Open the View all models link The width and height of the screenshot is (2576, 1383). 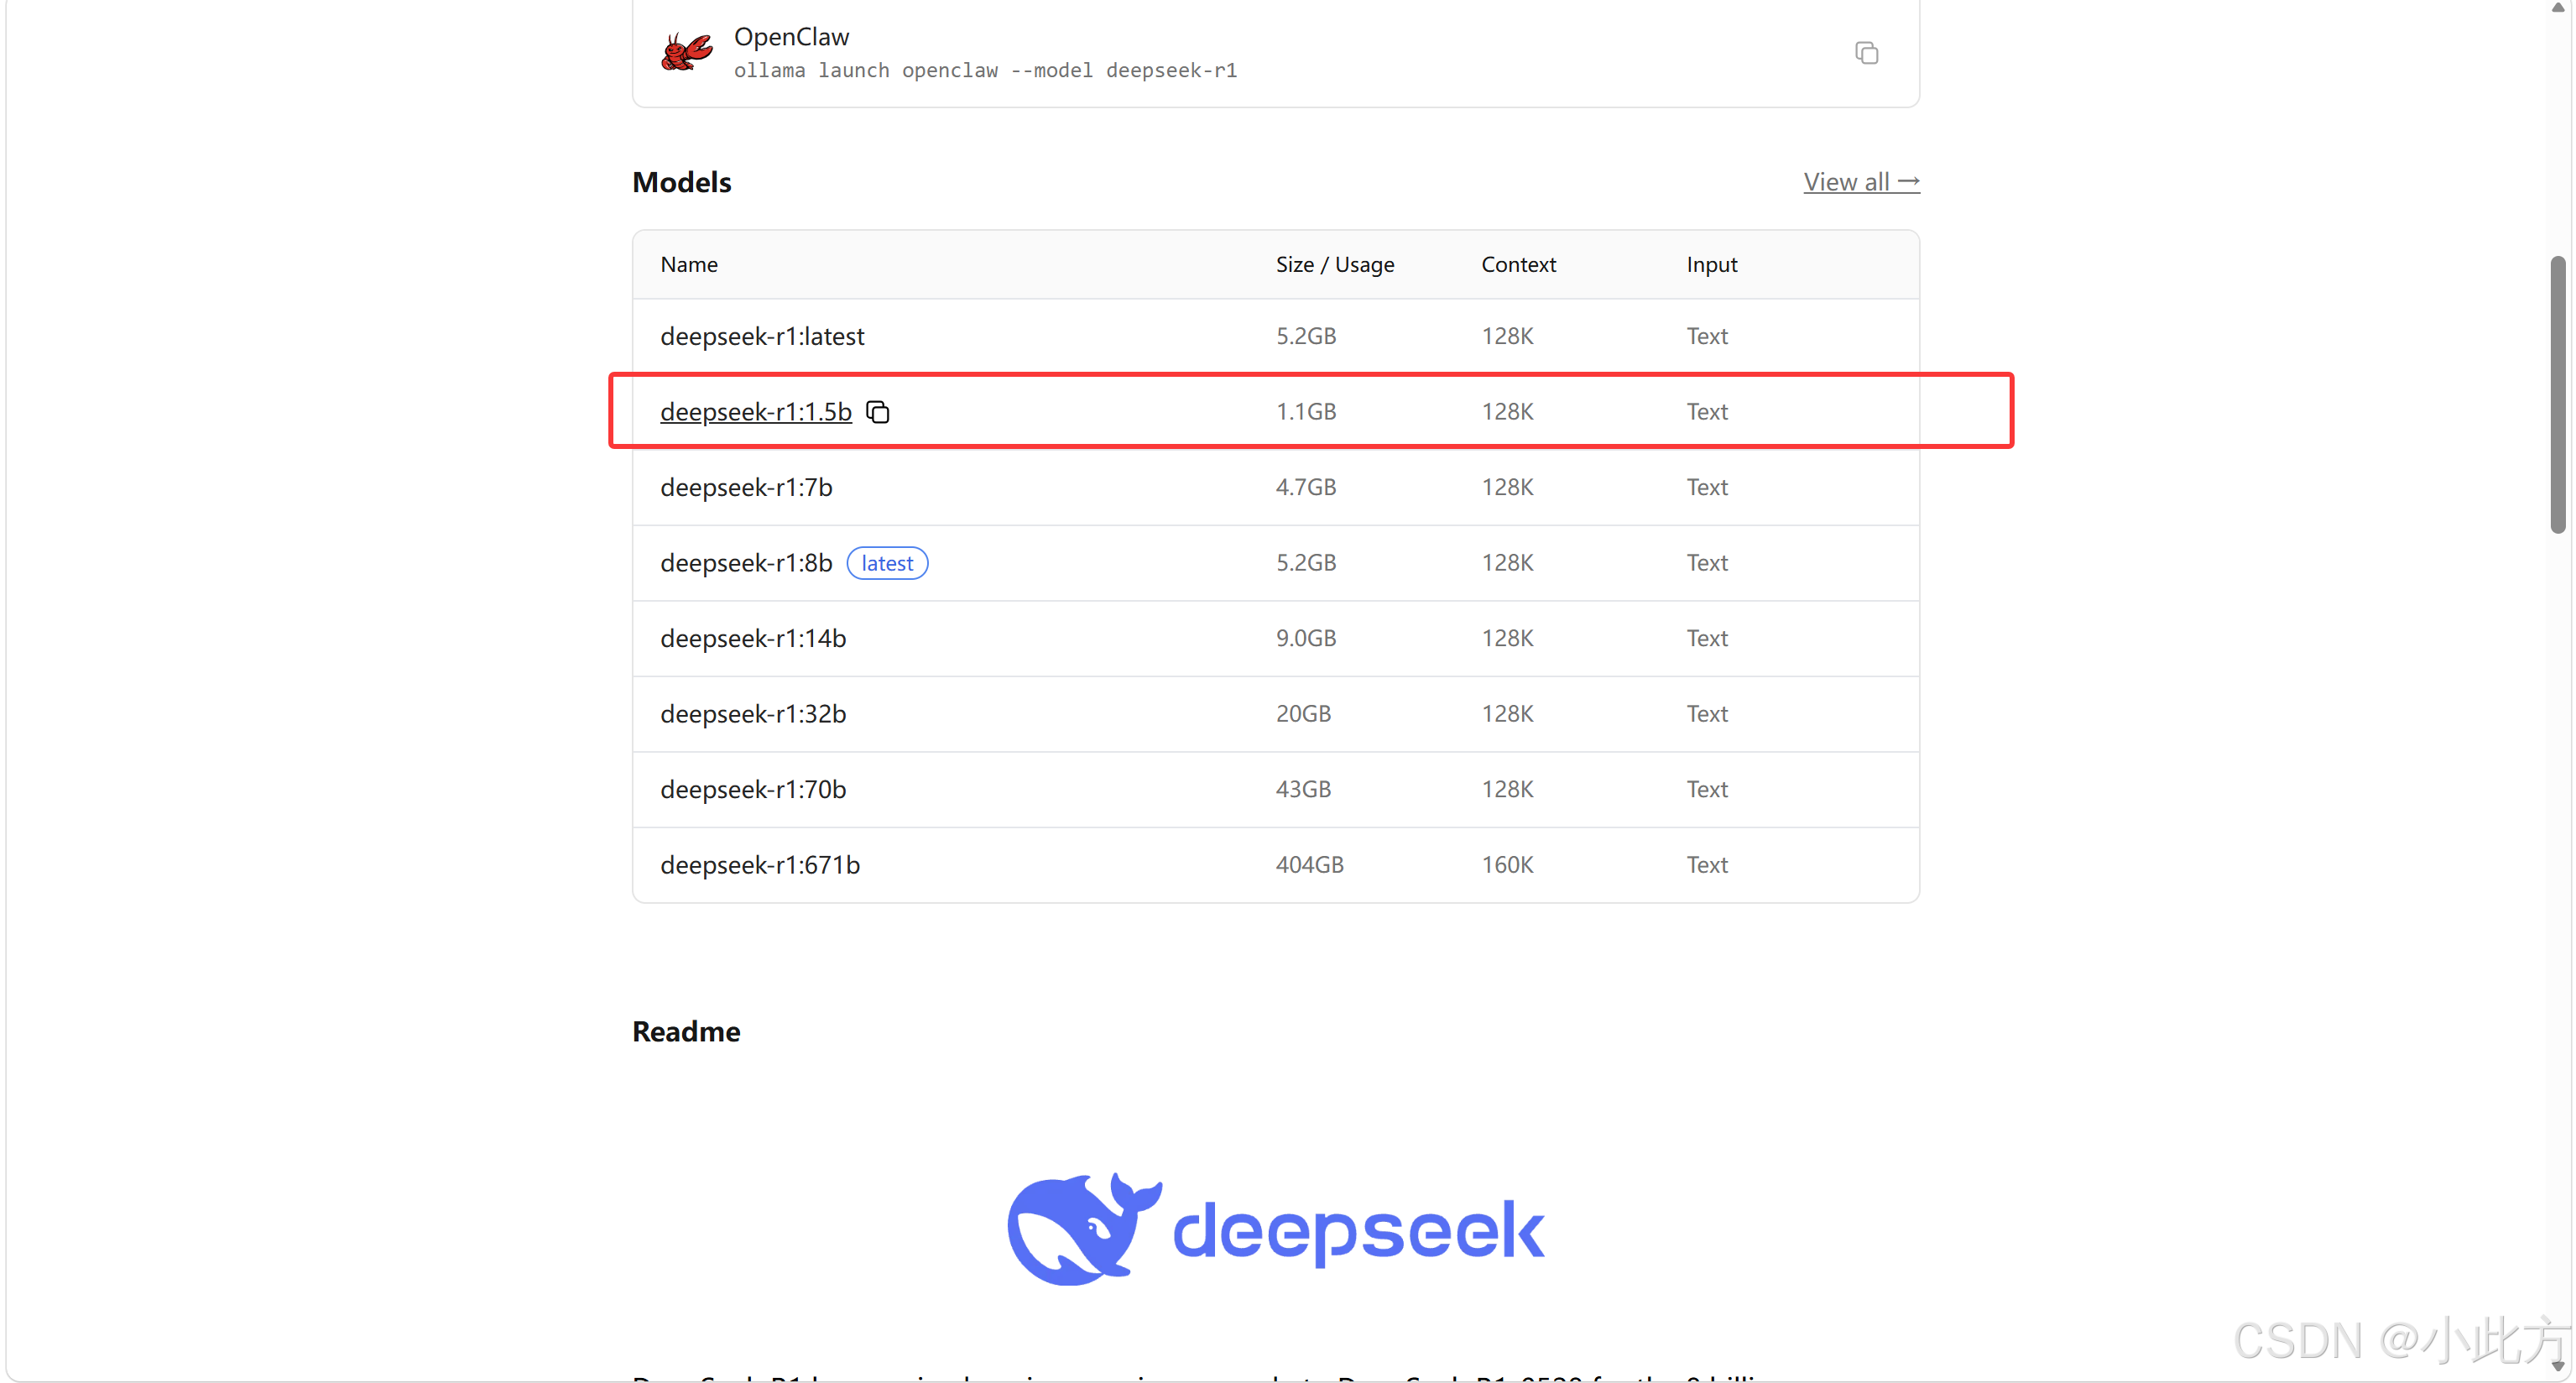(x=1861, y=182)
